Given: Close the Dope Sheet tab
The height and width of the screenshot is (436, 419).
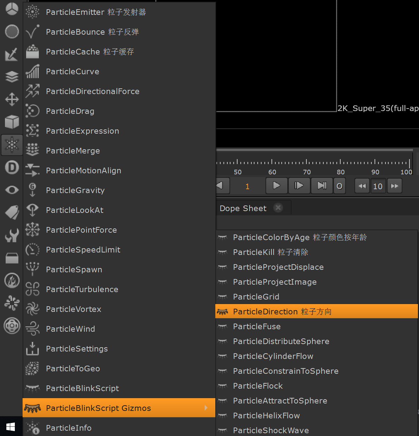Looking at the screenshot, I should click(278, 208).
